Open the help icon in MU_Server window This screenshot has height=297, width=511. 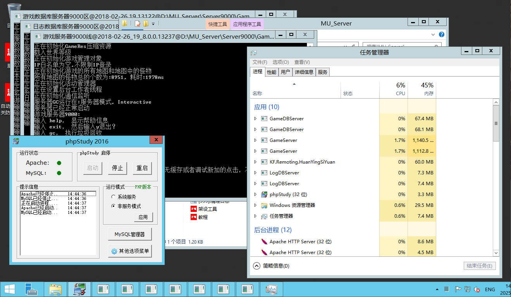(441, 34)
